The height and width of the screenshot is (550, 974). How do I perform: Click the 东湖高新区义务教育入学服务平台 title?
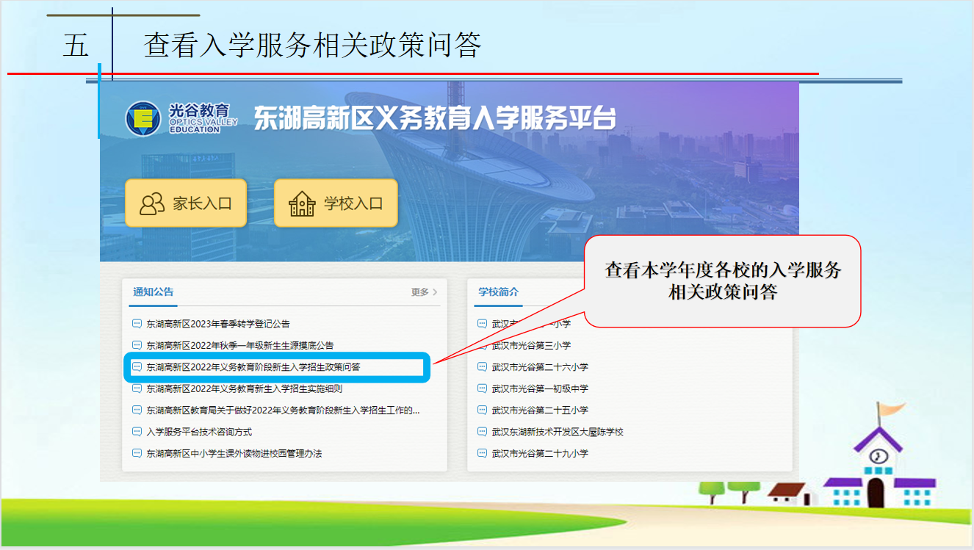point(434,119)
